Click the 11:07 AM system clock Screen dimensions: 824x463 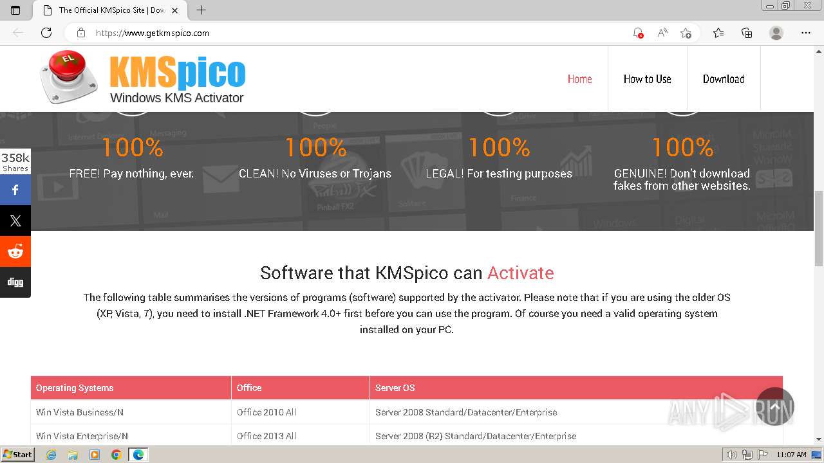791,455
